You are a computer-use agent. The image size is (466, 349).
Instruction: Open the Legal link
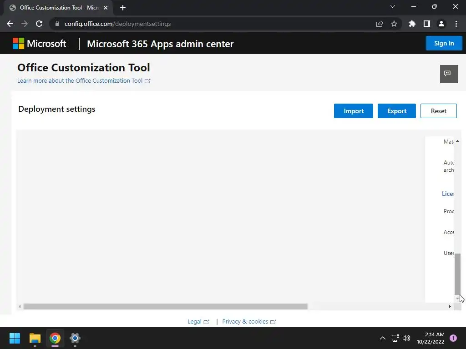point(198,321)
